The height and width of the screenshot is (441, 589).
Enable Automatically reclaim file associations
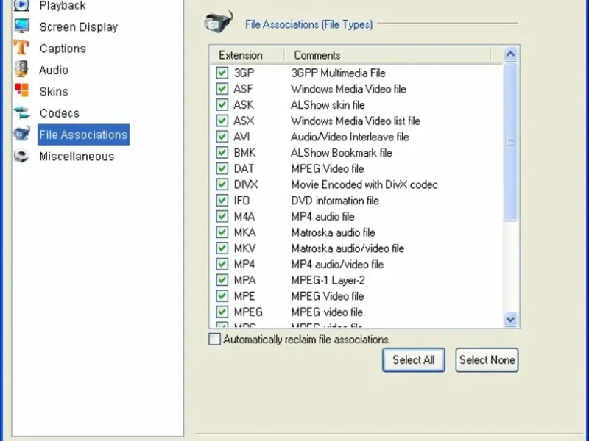[x=214, y=340]
